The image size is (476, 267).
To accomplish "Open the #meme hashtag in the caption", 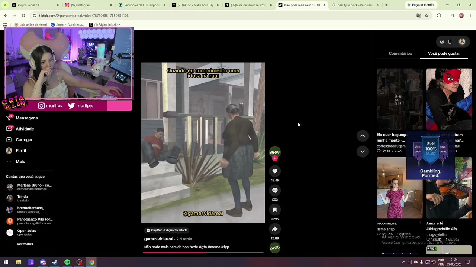I will (x=214, y=247).
